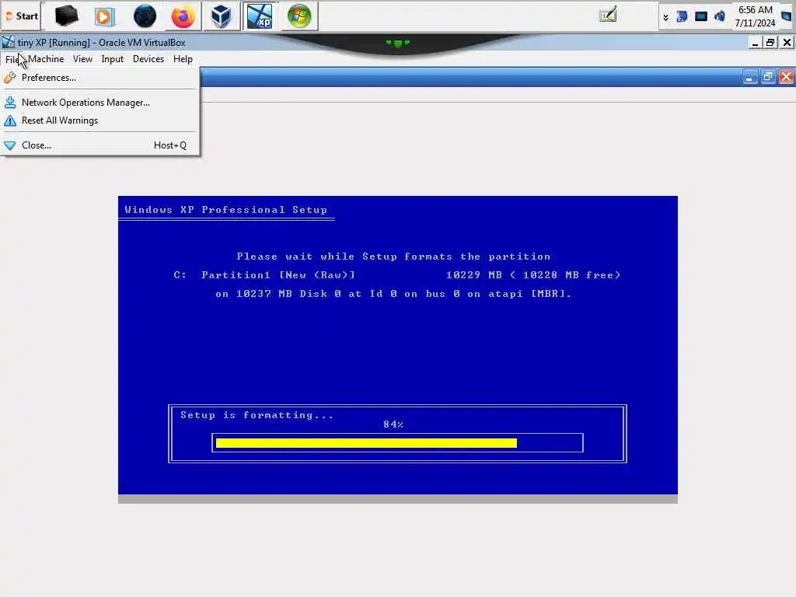Open the View menu
This screenshot has height=597, width=796.
[82, 59]
